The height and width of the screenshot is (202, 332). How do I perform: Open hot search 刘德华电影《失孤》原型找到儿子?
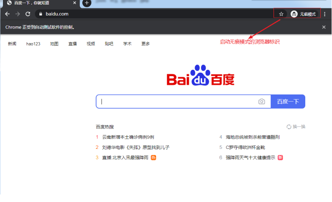click(136, 147)
